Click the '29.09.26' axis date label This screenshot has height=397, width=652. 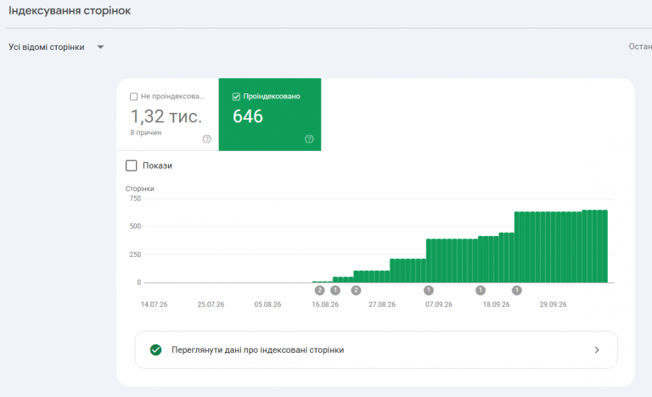pyautogui.click(x=553, y=305)
